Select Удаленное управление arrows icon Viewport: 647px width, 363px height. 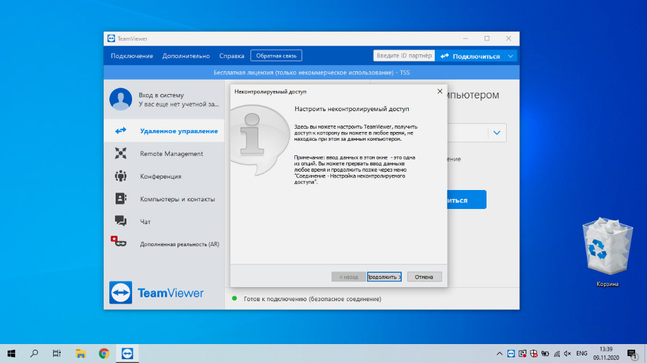(x=121, y=131)
